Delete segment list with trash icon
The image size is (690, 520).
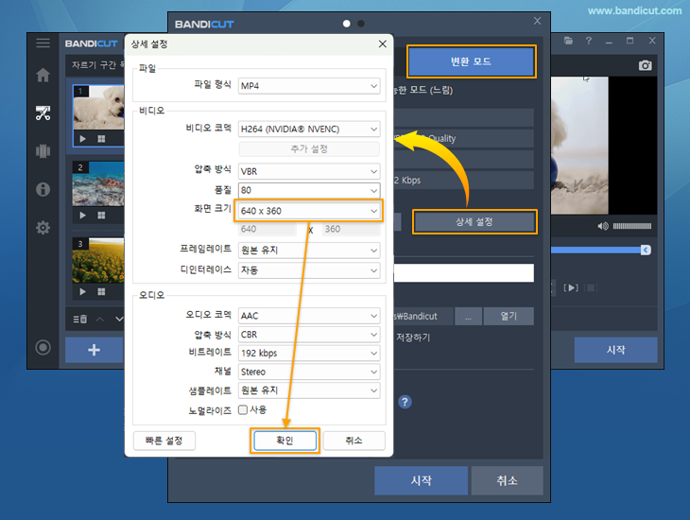pyautogui.click(x=80, y=319)
